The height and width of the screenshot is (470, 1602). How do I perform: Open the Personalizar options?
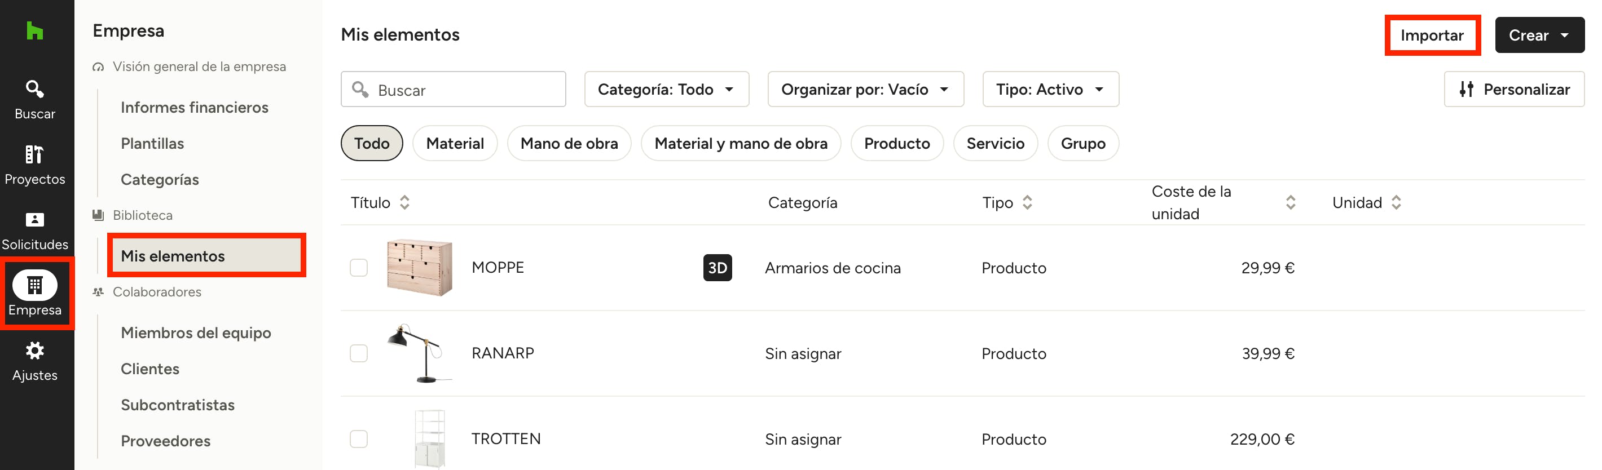coord(1513,90)
